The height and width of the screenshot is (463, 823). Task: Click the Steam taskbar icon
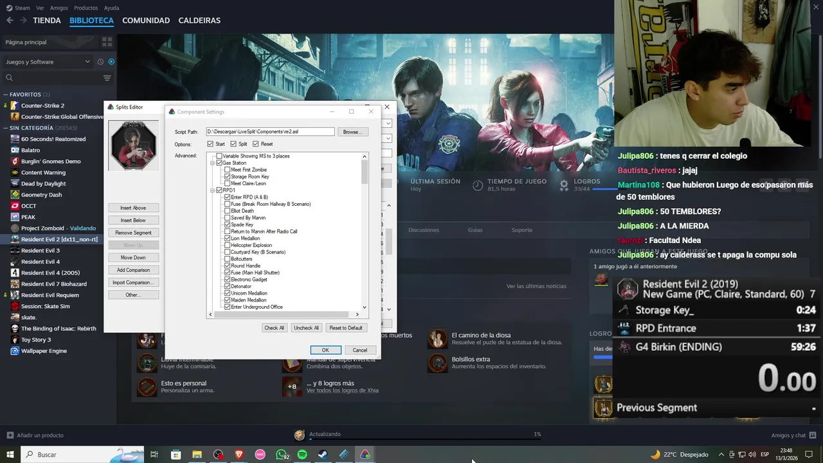(x=323, y=455)
